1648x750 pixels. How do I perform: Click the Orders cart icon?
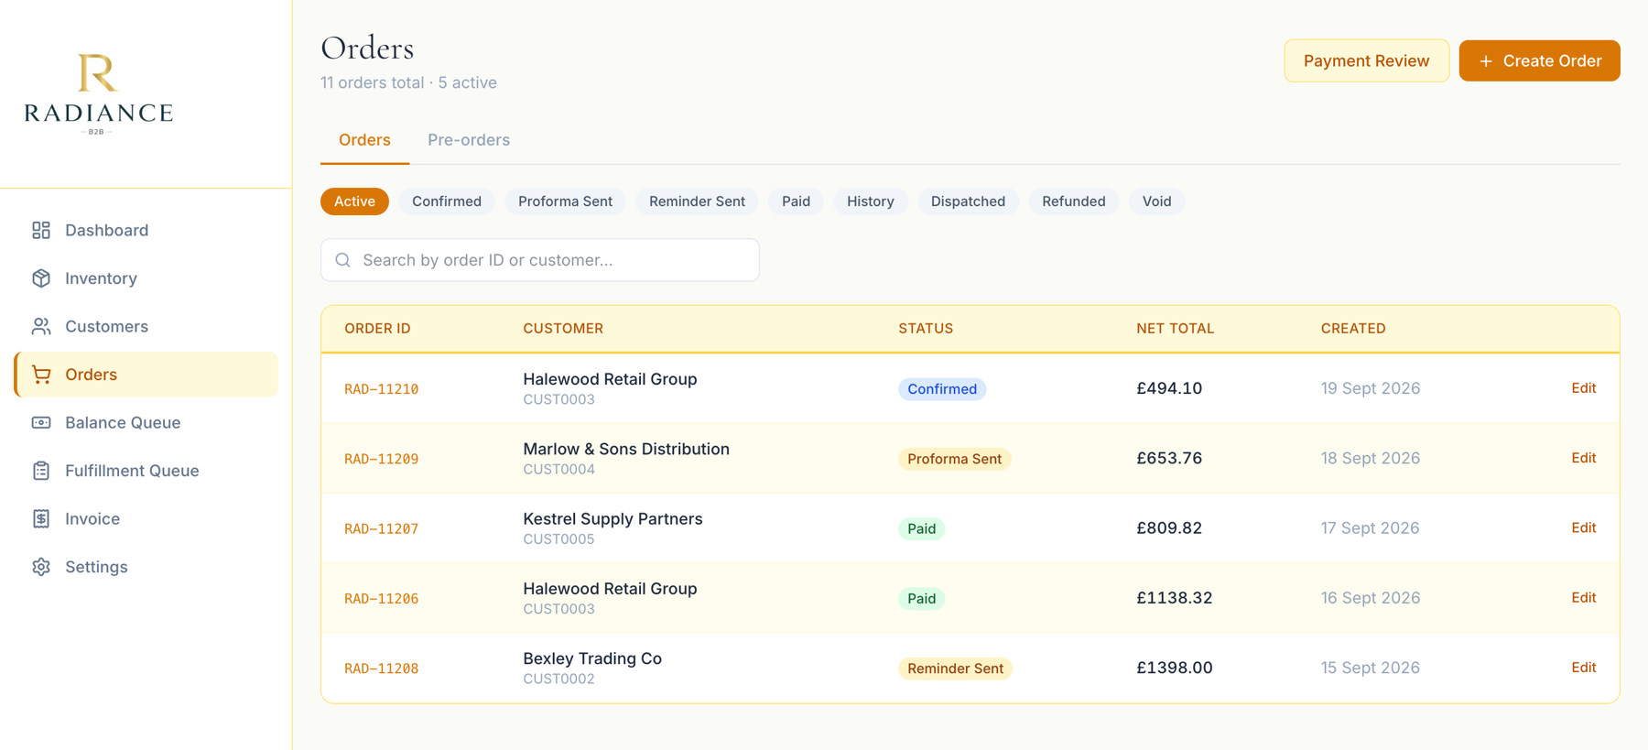click(41, 375)
